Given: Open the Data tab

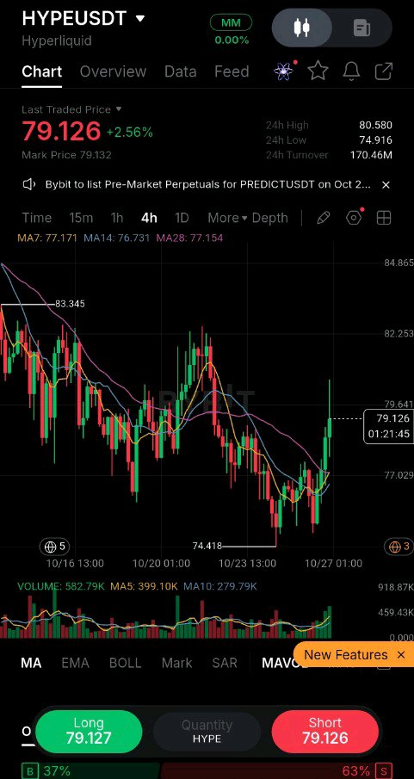Looking at the screenshot, I should [x=181, y=71].
